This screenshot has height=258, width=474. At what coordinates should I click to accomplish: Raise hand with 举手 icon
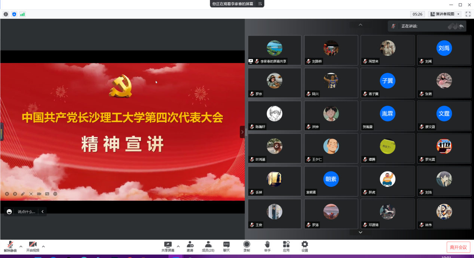click(267, 246)
